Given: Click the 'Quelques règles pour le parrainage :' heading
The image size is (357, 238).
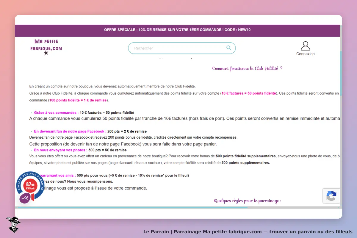Looking at the screenshot, I should pos(248,201).
